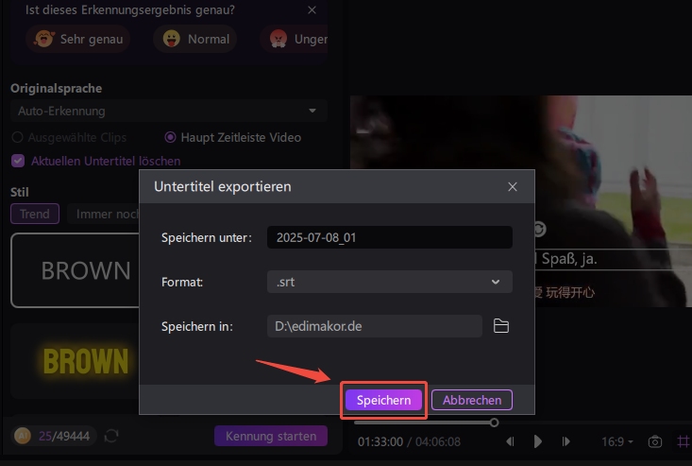Close the Untertitel exportieren dialog
This screenshot has width=692, height=466.
click(x=513, y=187)
